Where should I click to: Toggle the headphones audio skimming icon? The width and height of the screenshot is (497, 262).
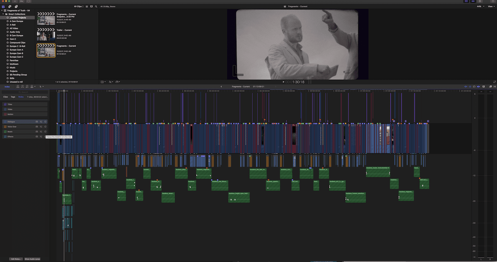(474, 86)
